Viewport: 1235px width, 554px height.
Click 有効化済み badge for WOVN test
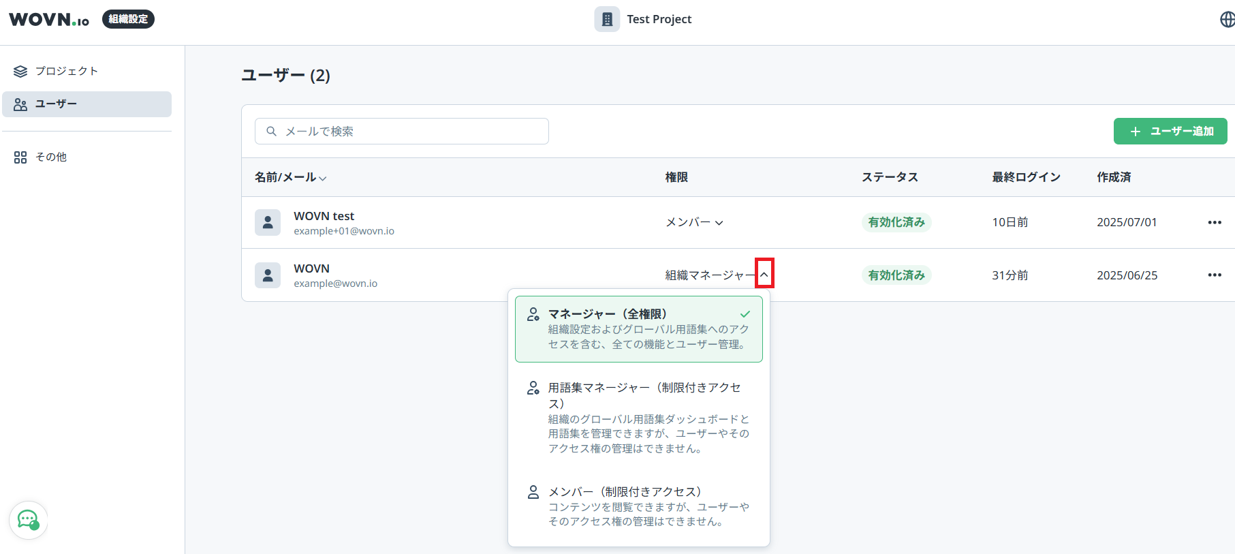[896, 222]
